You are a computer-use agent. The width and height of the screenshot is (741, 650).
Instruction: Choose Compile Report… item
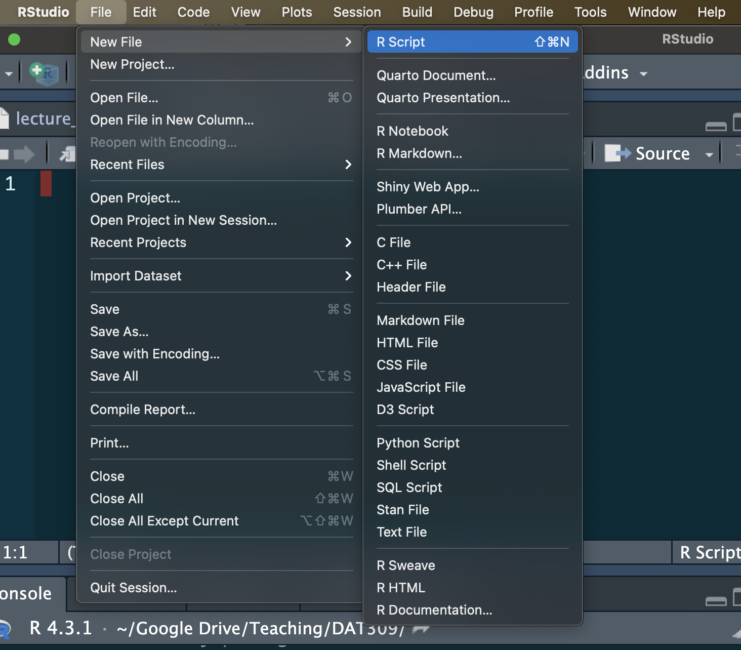[221, 409]
